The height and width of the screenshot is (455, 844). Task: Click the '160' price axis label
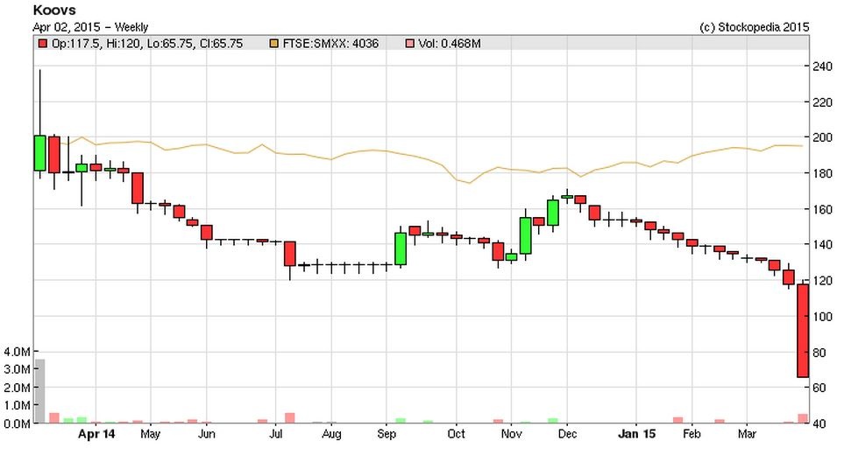click(822, 209)
